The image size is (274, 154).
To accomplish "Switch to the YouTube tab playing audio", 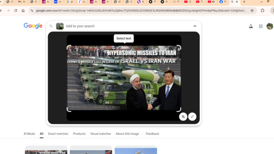I will pyautogui.click(x=211, y=2).
